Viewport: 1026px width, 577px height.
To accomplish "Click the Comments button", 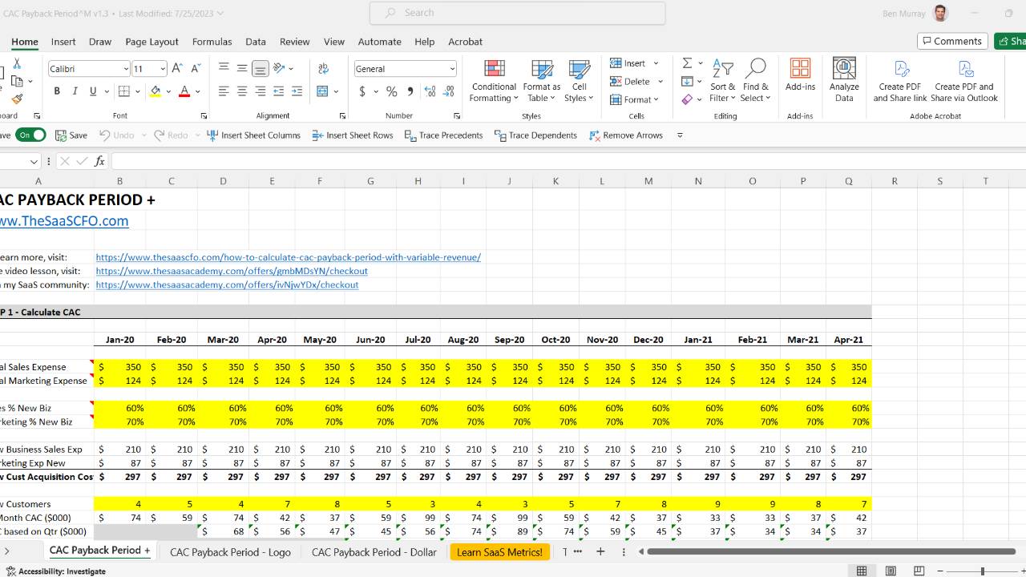I will 952,41.
